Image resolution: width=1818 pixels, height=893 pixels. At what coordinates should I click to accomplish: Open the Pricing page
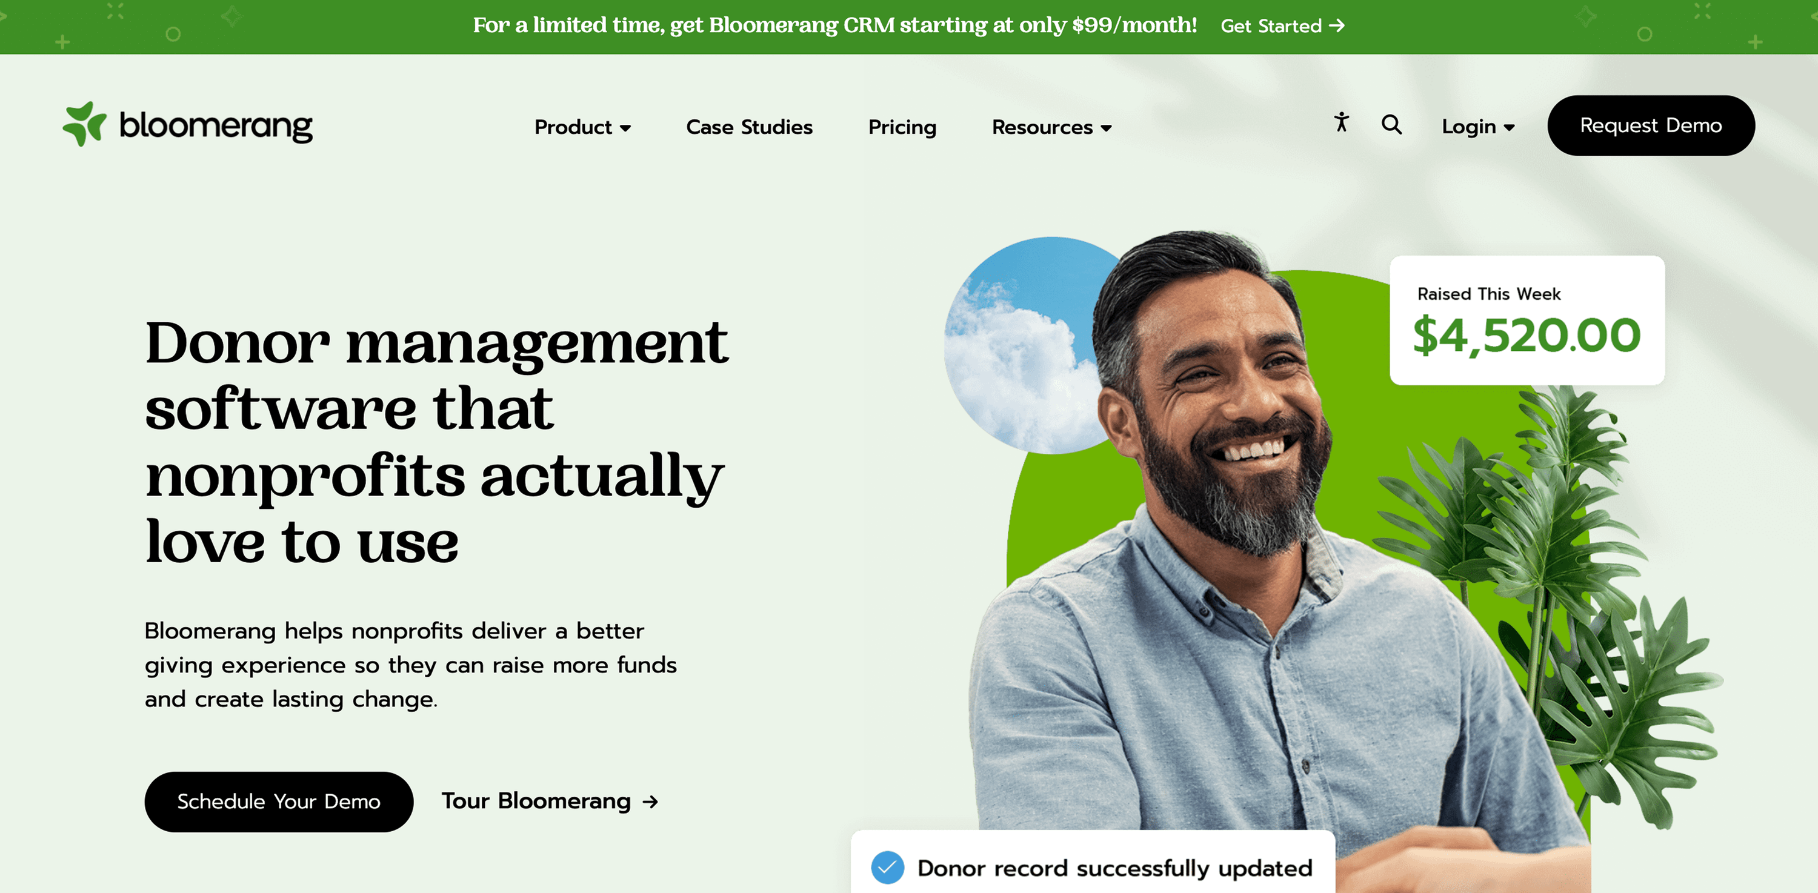(902, 127)
